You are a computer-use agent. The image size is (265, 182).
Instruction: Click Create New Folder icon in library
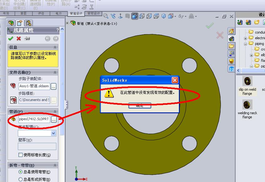[257, 22]
